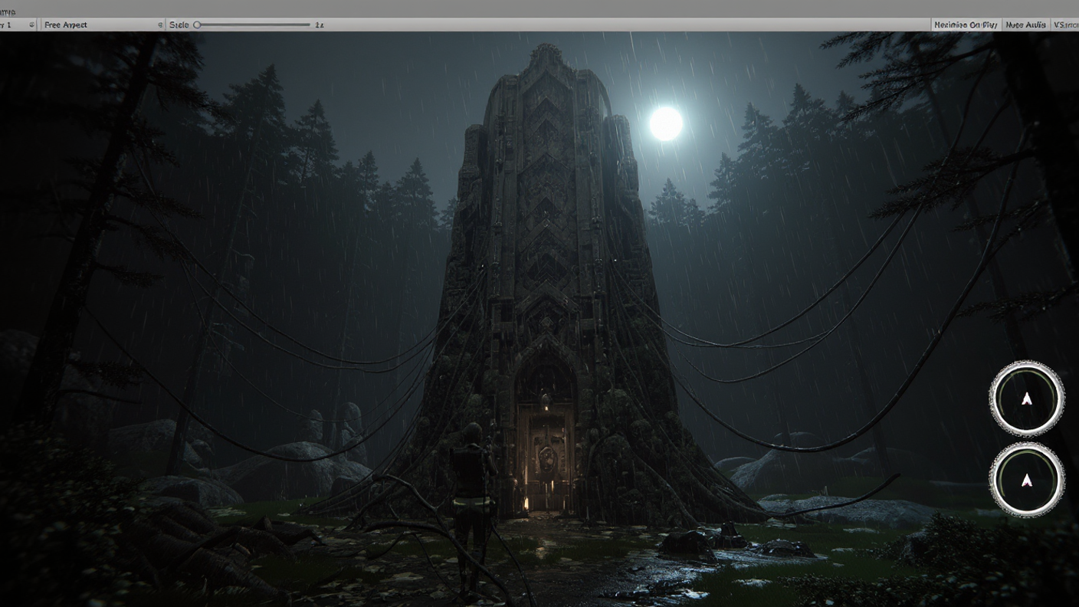Click the Scale slider handle
The height and width of the screenshot is (607, 1079).
[197, 25]
